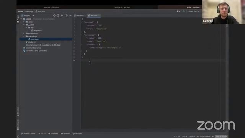245x138 pixels.
Task: Open the Project view dropdown
Action: tap(28, 15)
